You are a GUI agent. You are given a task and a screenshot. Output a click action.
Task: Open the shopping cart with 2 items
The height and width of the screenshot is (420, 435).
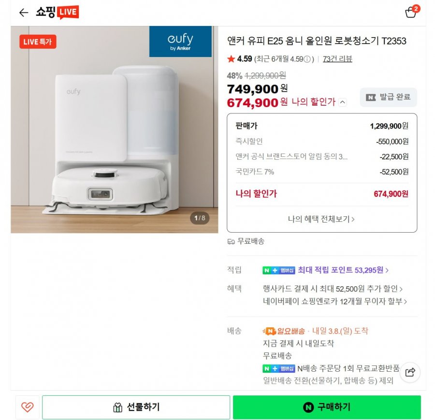click(410, 12)
